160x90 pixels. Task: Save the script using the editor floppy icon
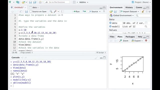pyautogui.click(x=26, y=11)
